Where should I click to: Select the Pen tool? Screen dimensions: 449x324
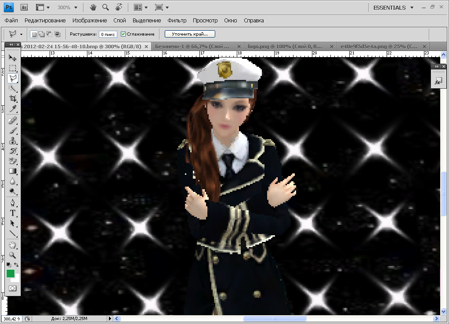[13, 203]
